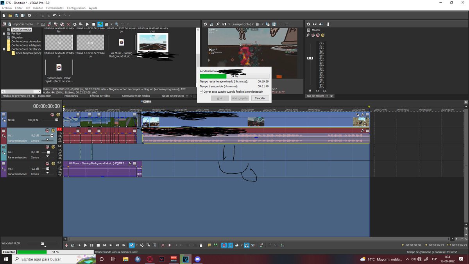
Task: Select the Etiquetas tree item
Action: (17, 38)
